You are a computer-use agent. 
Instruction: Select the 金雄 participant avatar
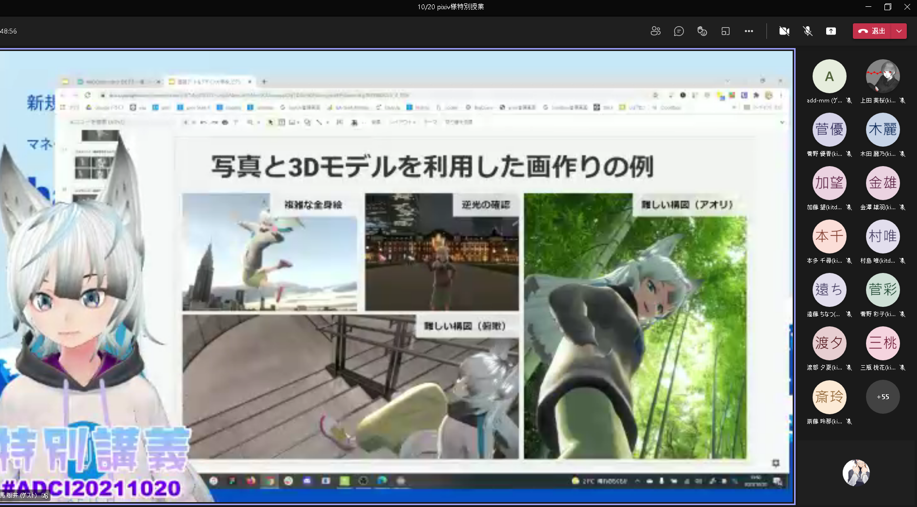[x=883, y=183]
